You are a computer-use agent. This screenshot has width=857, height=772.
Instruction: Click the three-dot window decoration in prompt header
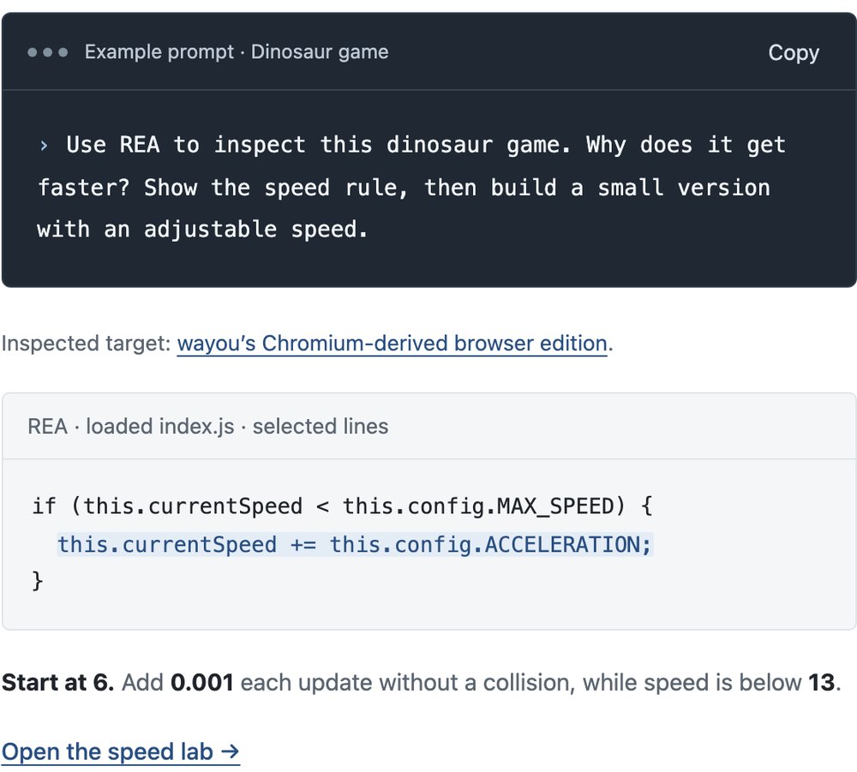(47, 52)
